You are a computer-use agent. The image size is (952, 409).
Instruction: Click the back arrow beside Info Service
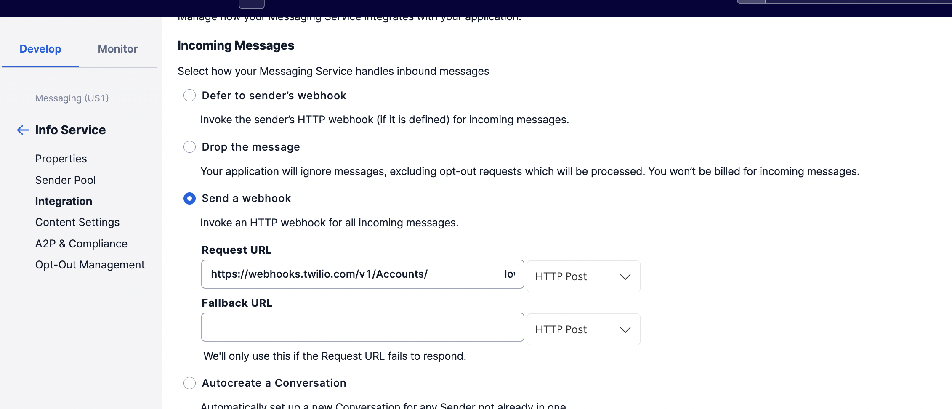[x=23, y=130]
